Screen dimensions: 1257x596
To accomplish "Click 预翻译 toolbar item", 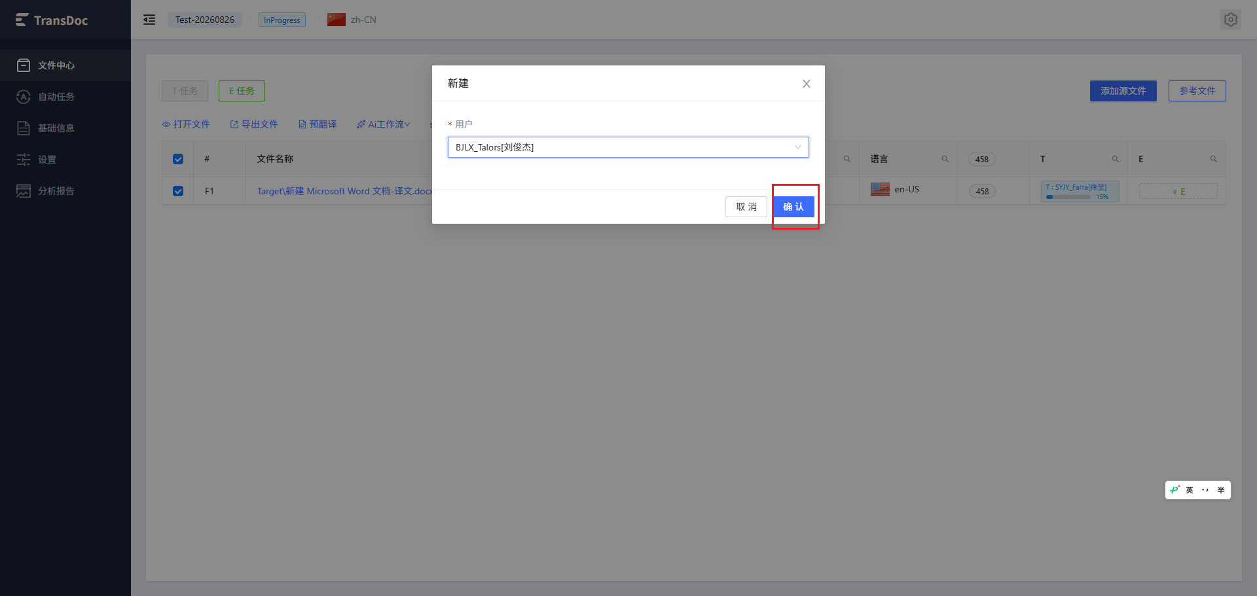I will pos(318,124).
